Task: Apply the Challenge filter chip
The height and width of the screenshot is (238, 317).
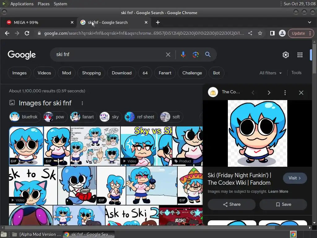Action: click(192, 73)
